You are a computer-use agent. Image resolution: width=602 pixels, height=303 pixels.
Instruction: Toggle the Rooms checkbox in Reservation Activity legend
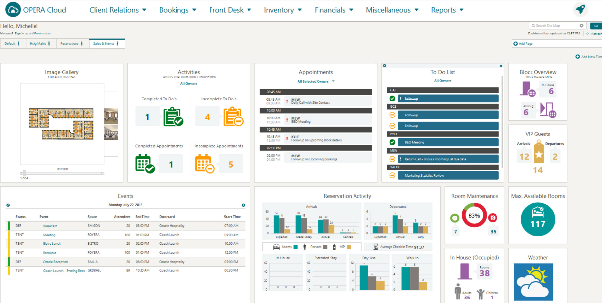click(295, 247)
